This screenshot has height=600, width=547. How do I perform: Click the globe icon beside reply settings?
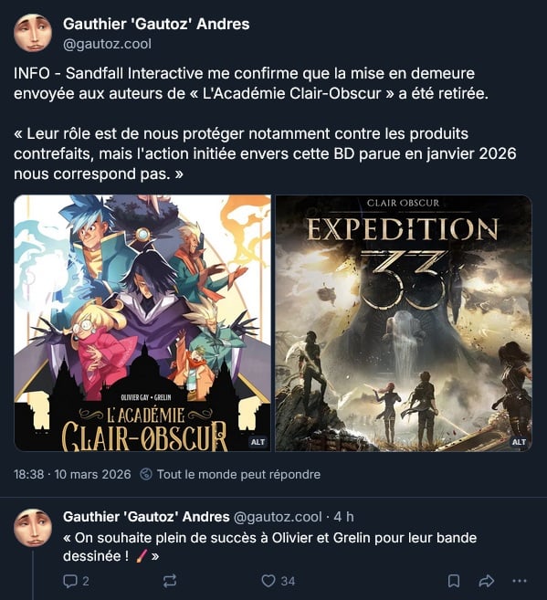point(146,474)
